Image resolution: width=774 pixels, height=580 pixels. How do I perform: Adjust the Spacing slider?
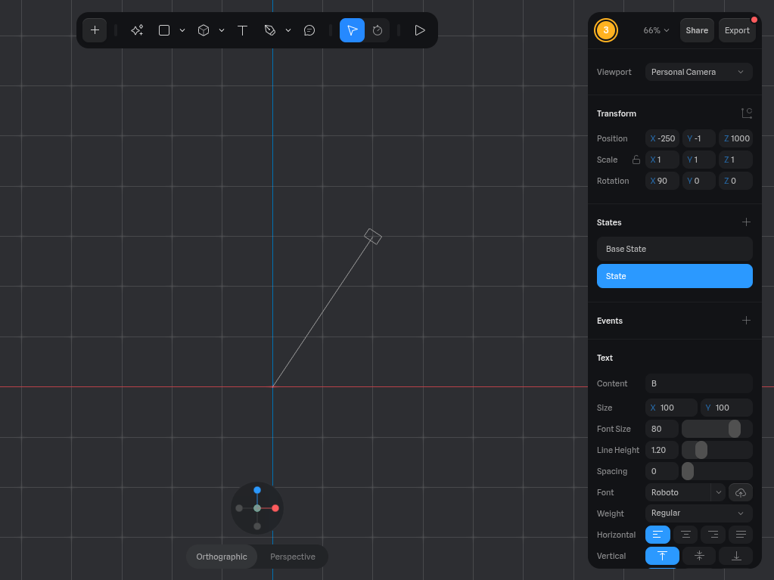[x=717, y=472]
